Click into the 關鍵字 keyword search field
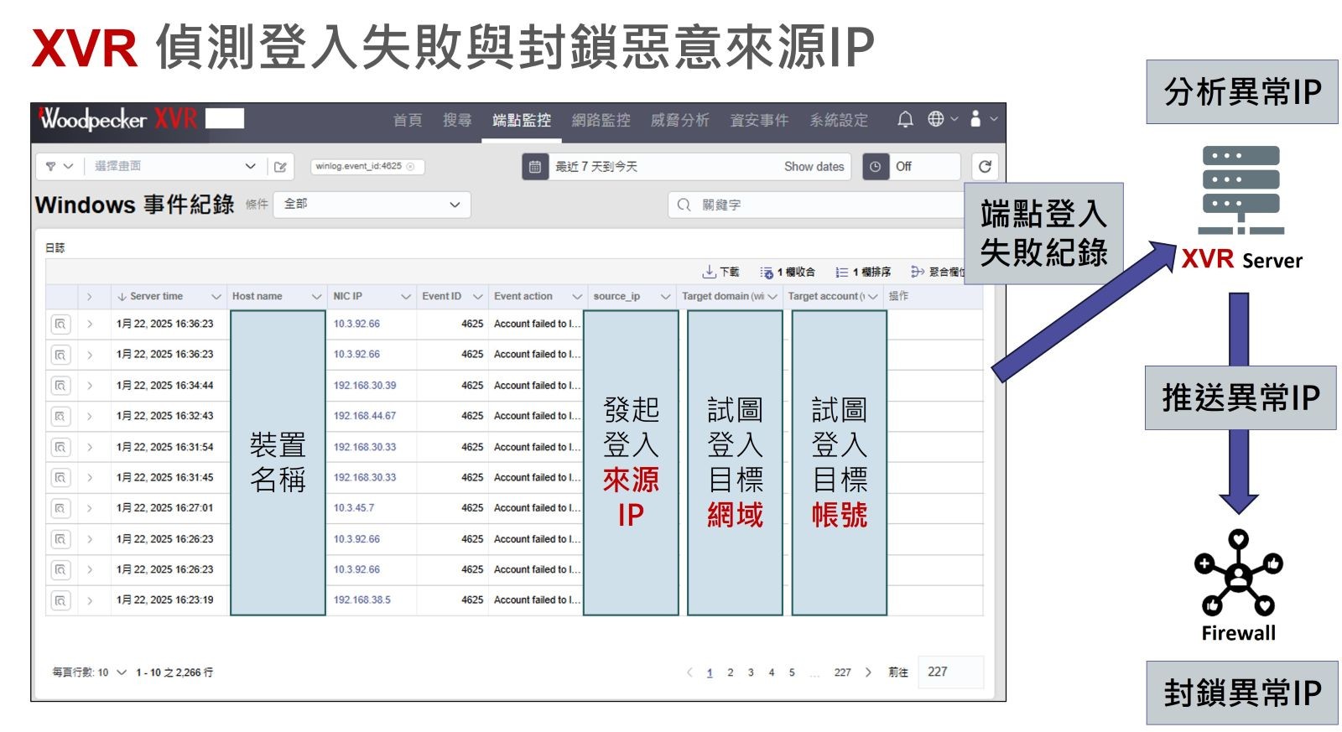 (818, 205)
